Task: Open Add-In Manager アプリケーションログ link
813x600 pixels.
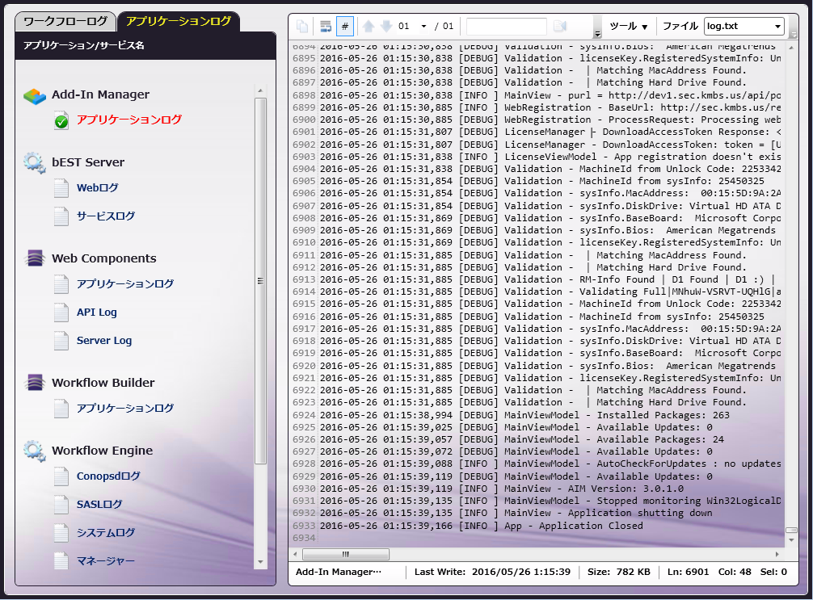Action: tap(129, 120)
